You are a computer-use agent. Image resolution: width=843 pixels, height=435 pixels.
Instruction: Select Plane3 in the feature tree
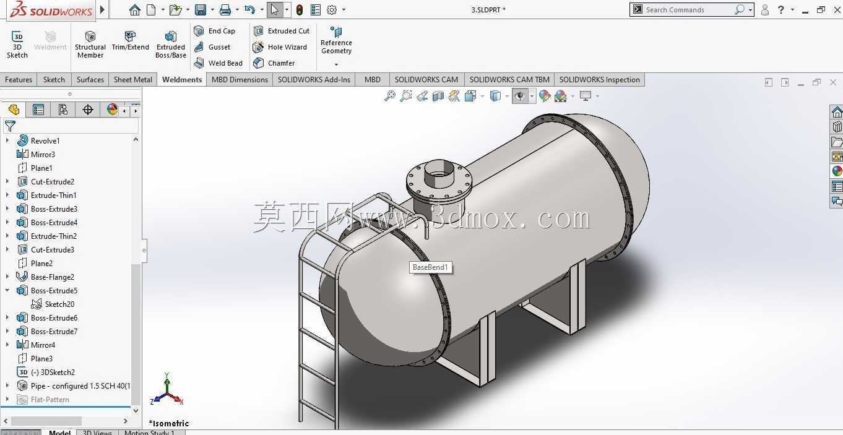tap(35, 358)
